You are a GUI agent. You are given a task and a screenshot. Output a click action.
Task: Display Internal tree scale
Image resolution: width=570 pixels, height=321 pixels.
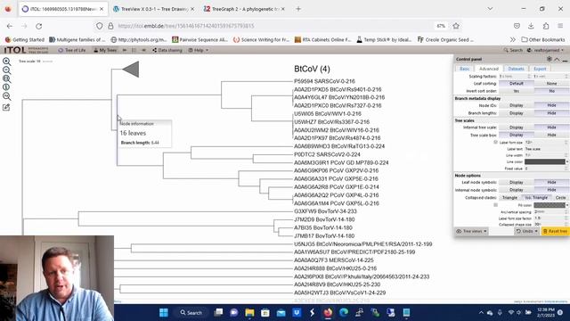tap(516, 128)
